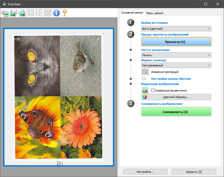Viewport: 224px width, 177px height.
Task: Click the Место назначения label
Action: [x=155, y=50]
